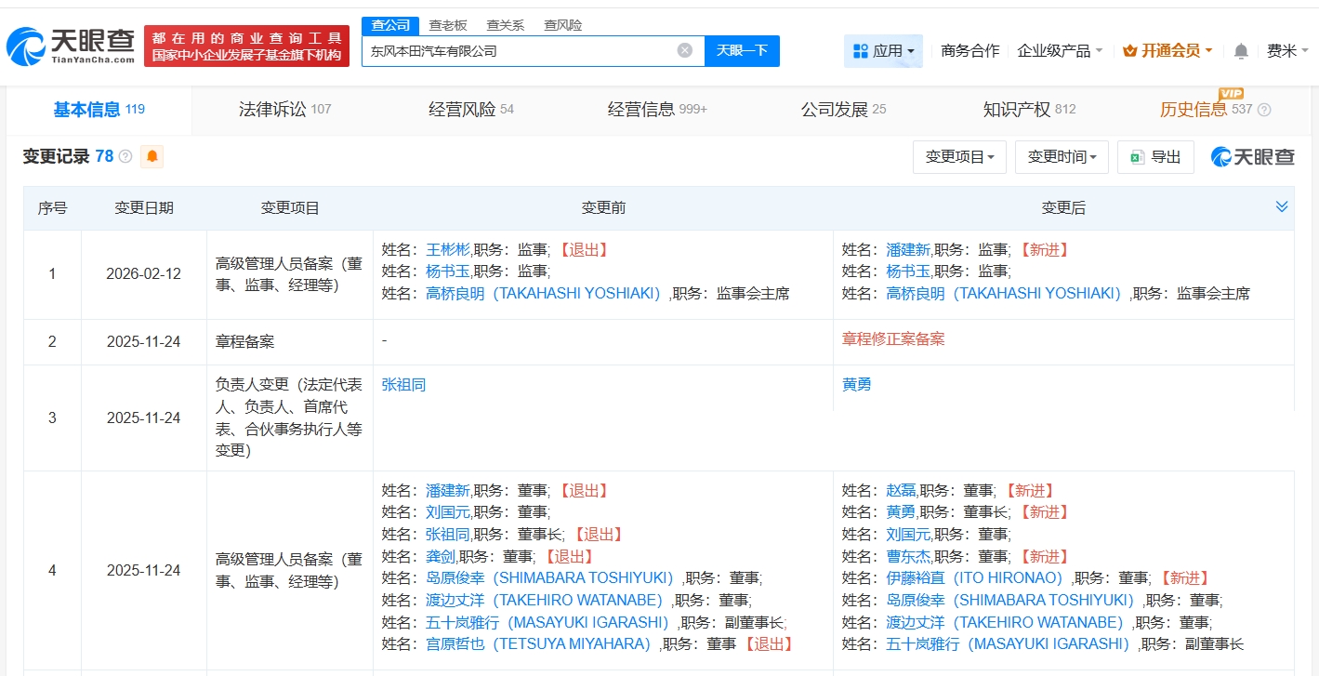Open the 应用 apps dropdown

pyautogui.click(x=883, y=51)
